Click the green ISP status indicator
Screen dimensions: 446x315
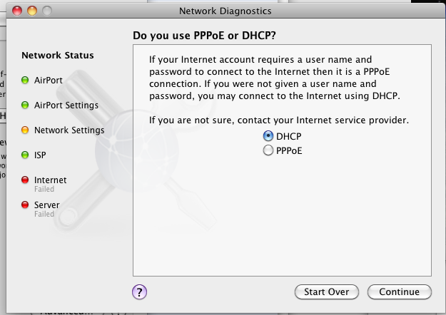coord(25,155)
